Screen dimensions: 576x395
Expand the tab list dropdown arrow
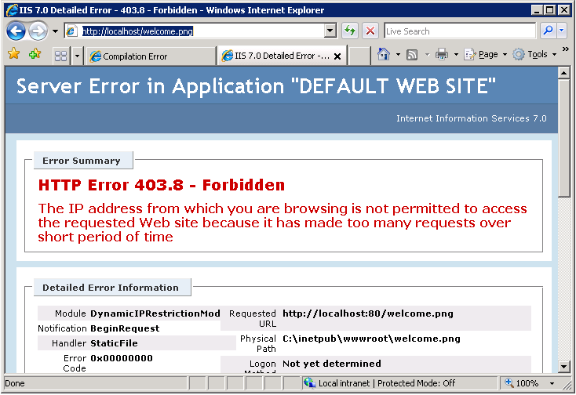coord(77,56)
